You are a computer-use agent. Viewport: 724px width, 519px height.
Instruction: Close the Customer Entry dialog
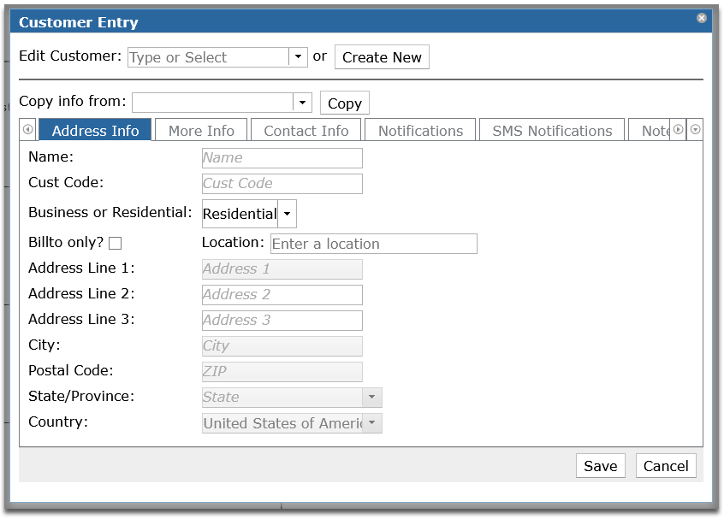pos(702,18)
